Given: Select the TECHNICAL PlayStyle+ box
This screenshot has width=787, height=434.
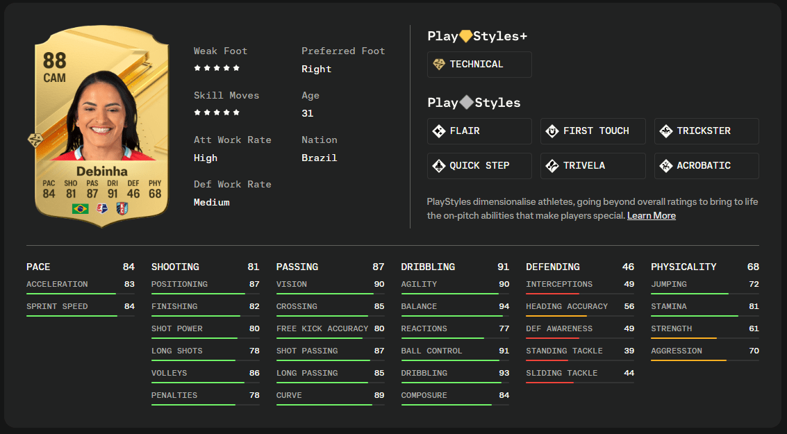Looking at the screenshot, I should (479, 64).
